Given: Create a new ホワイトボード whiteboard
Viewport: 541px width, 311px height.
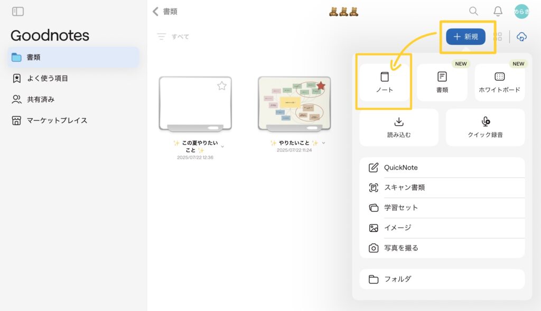Looking at the screenshot, I should [x=499, y=82].
